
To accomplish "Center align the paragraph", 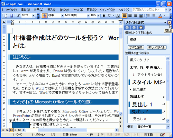I will 130,16.
